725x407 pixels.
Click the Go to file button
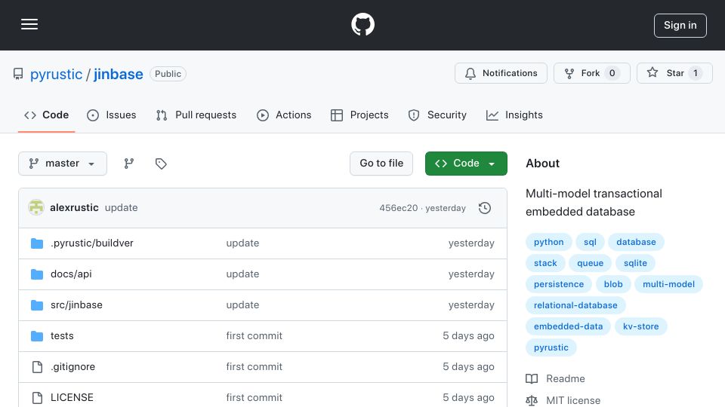click(x=381, y=164)
